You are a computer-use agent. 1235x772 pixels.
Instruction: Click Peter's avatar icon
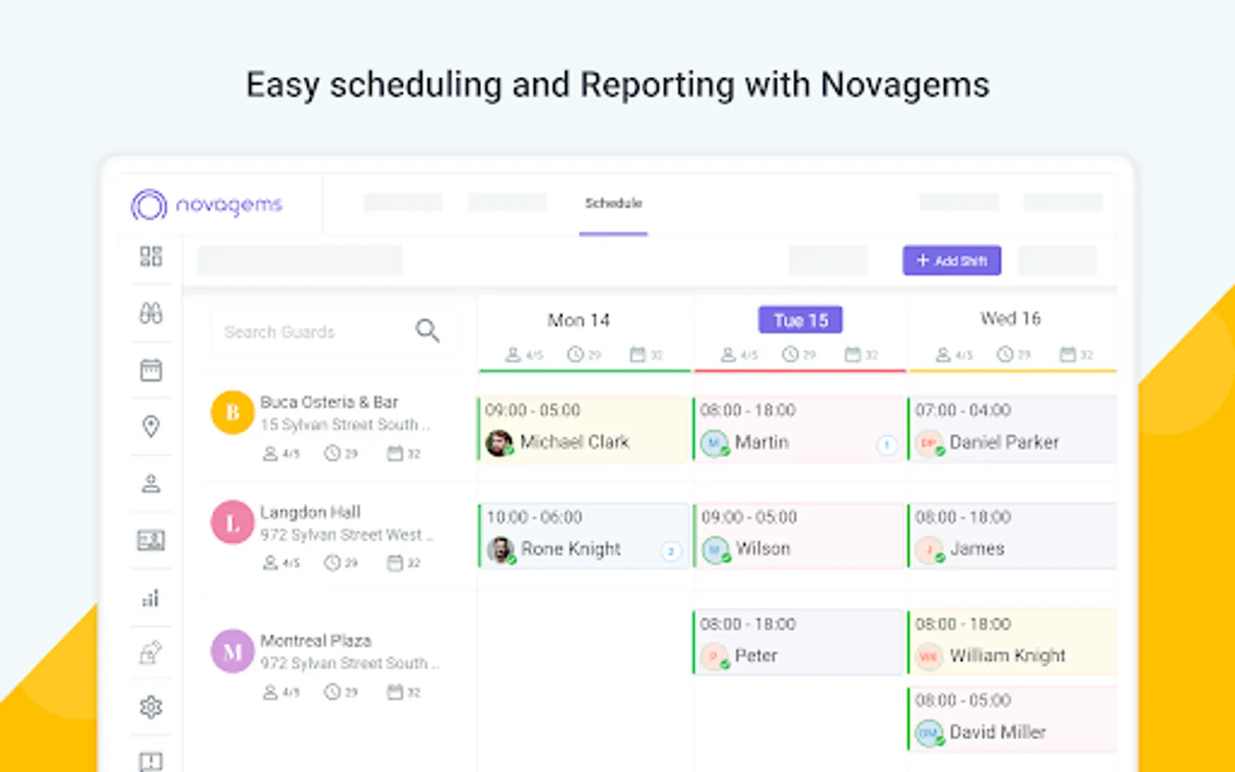pos(714,657)
